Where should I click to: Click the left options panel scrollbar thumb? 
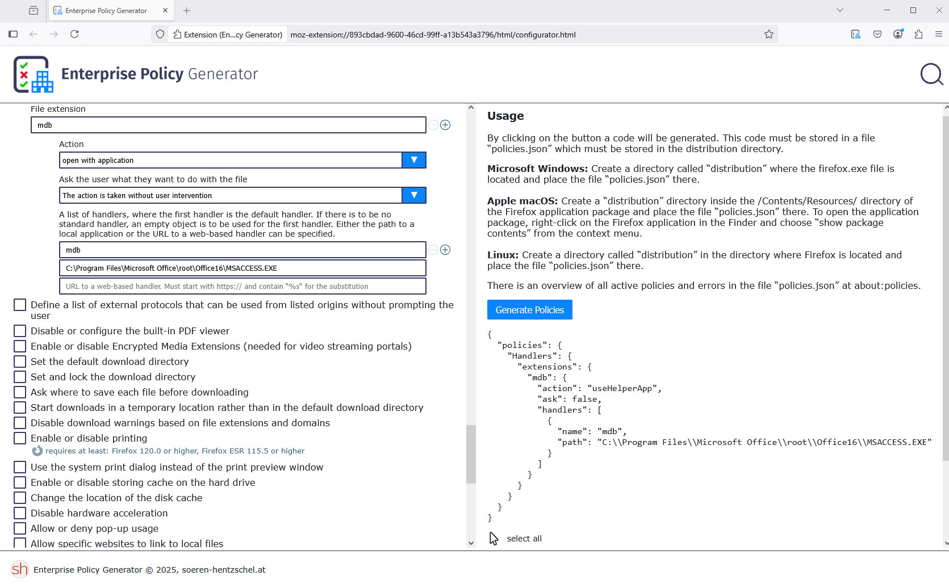click(x=471, y=454)
